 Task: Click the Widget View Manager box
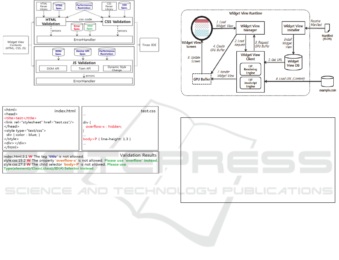click(x=250, y=28)
